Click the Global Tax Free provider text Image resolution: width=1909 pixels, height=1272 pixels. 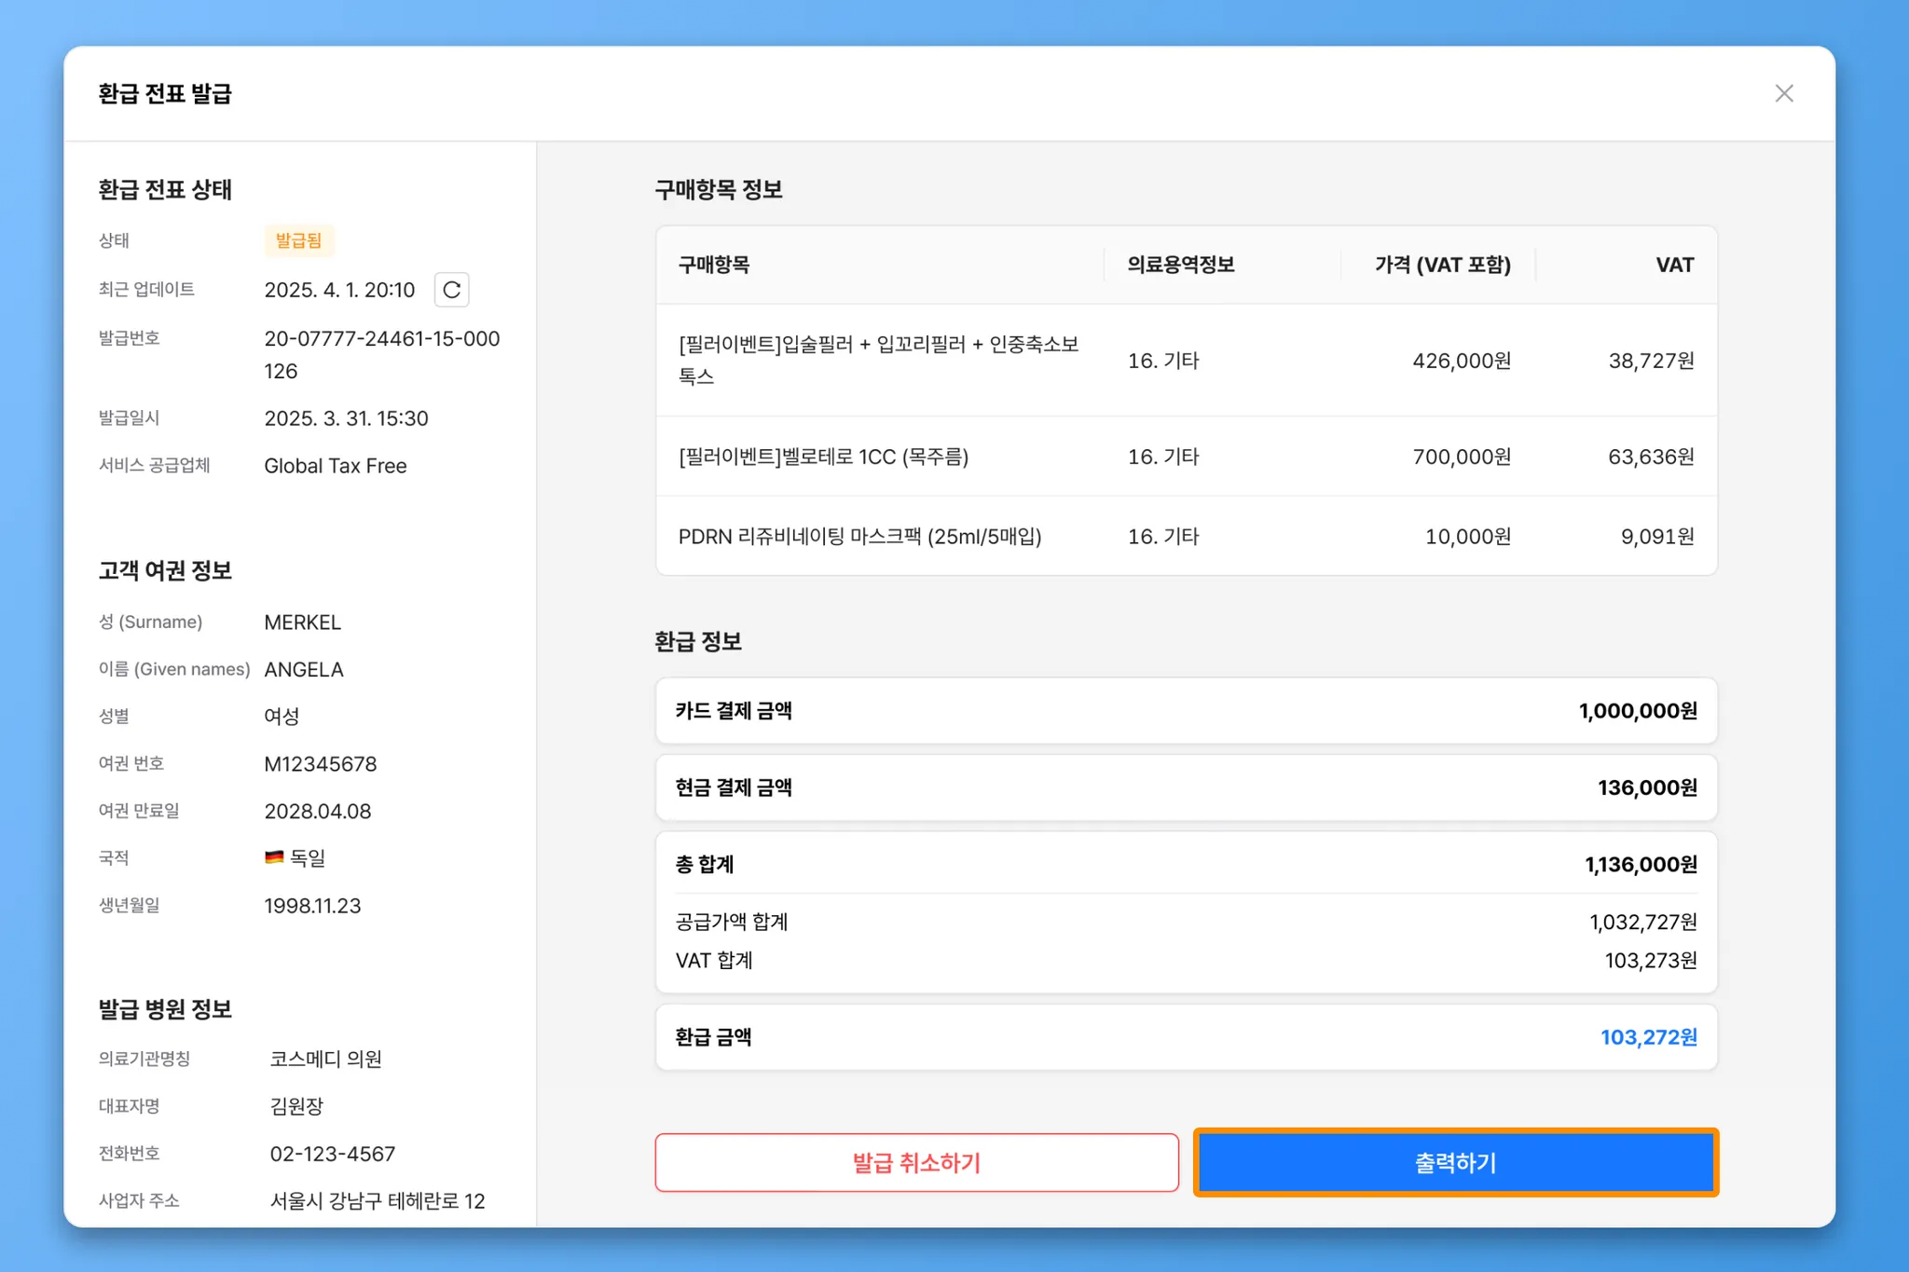335,466
